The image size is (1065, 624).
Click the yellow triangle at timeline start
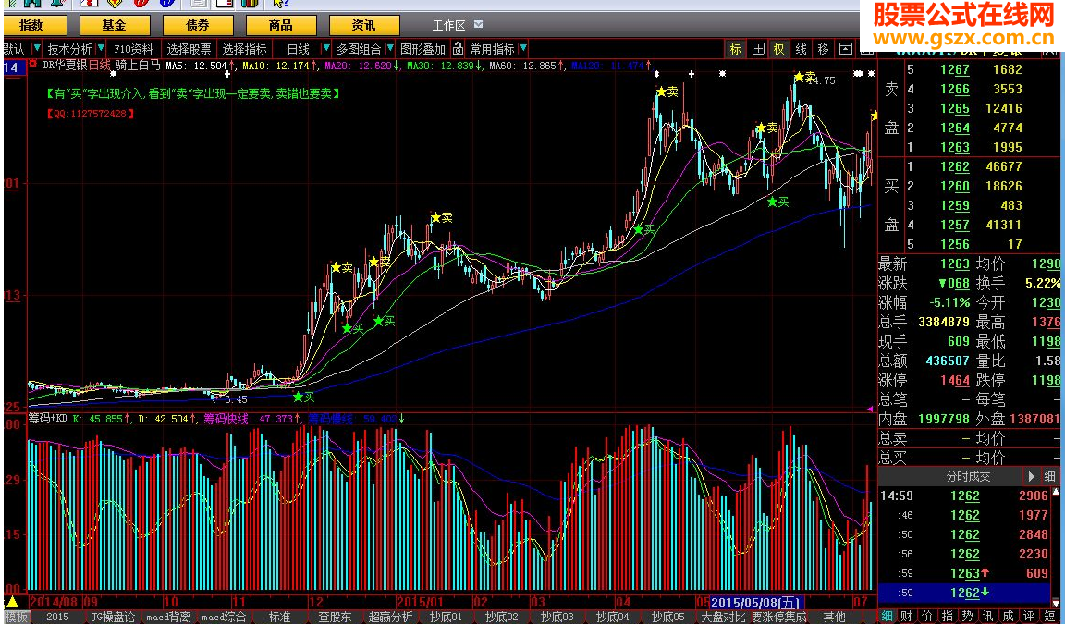coord(12,602)
